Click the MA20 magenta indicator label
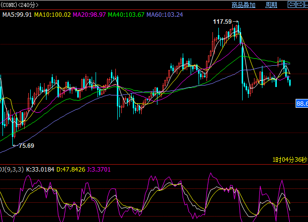The image size is (308, 222). [89, 15]
